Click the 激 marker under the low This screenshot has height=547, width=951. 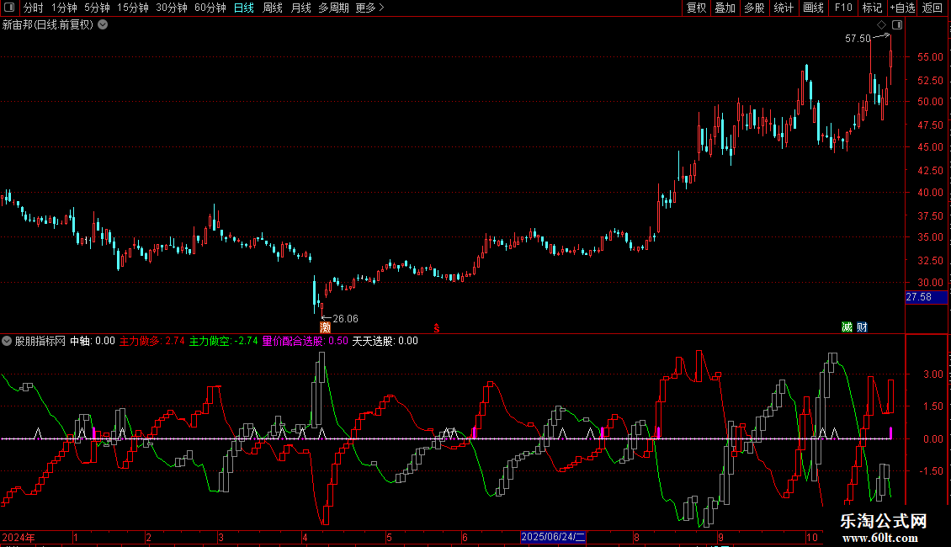(x=325, y=327)
